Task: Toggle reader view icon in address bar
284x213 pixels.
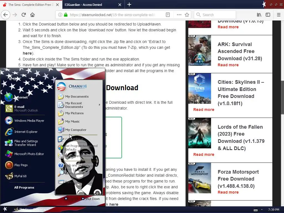Action: (168, 15)
